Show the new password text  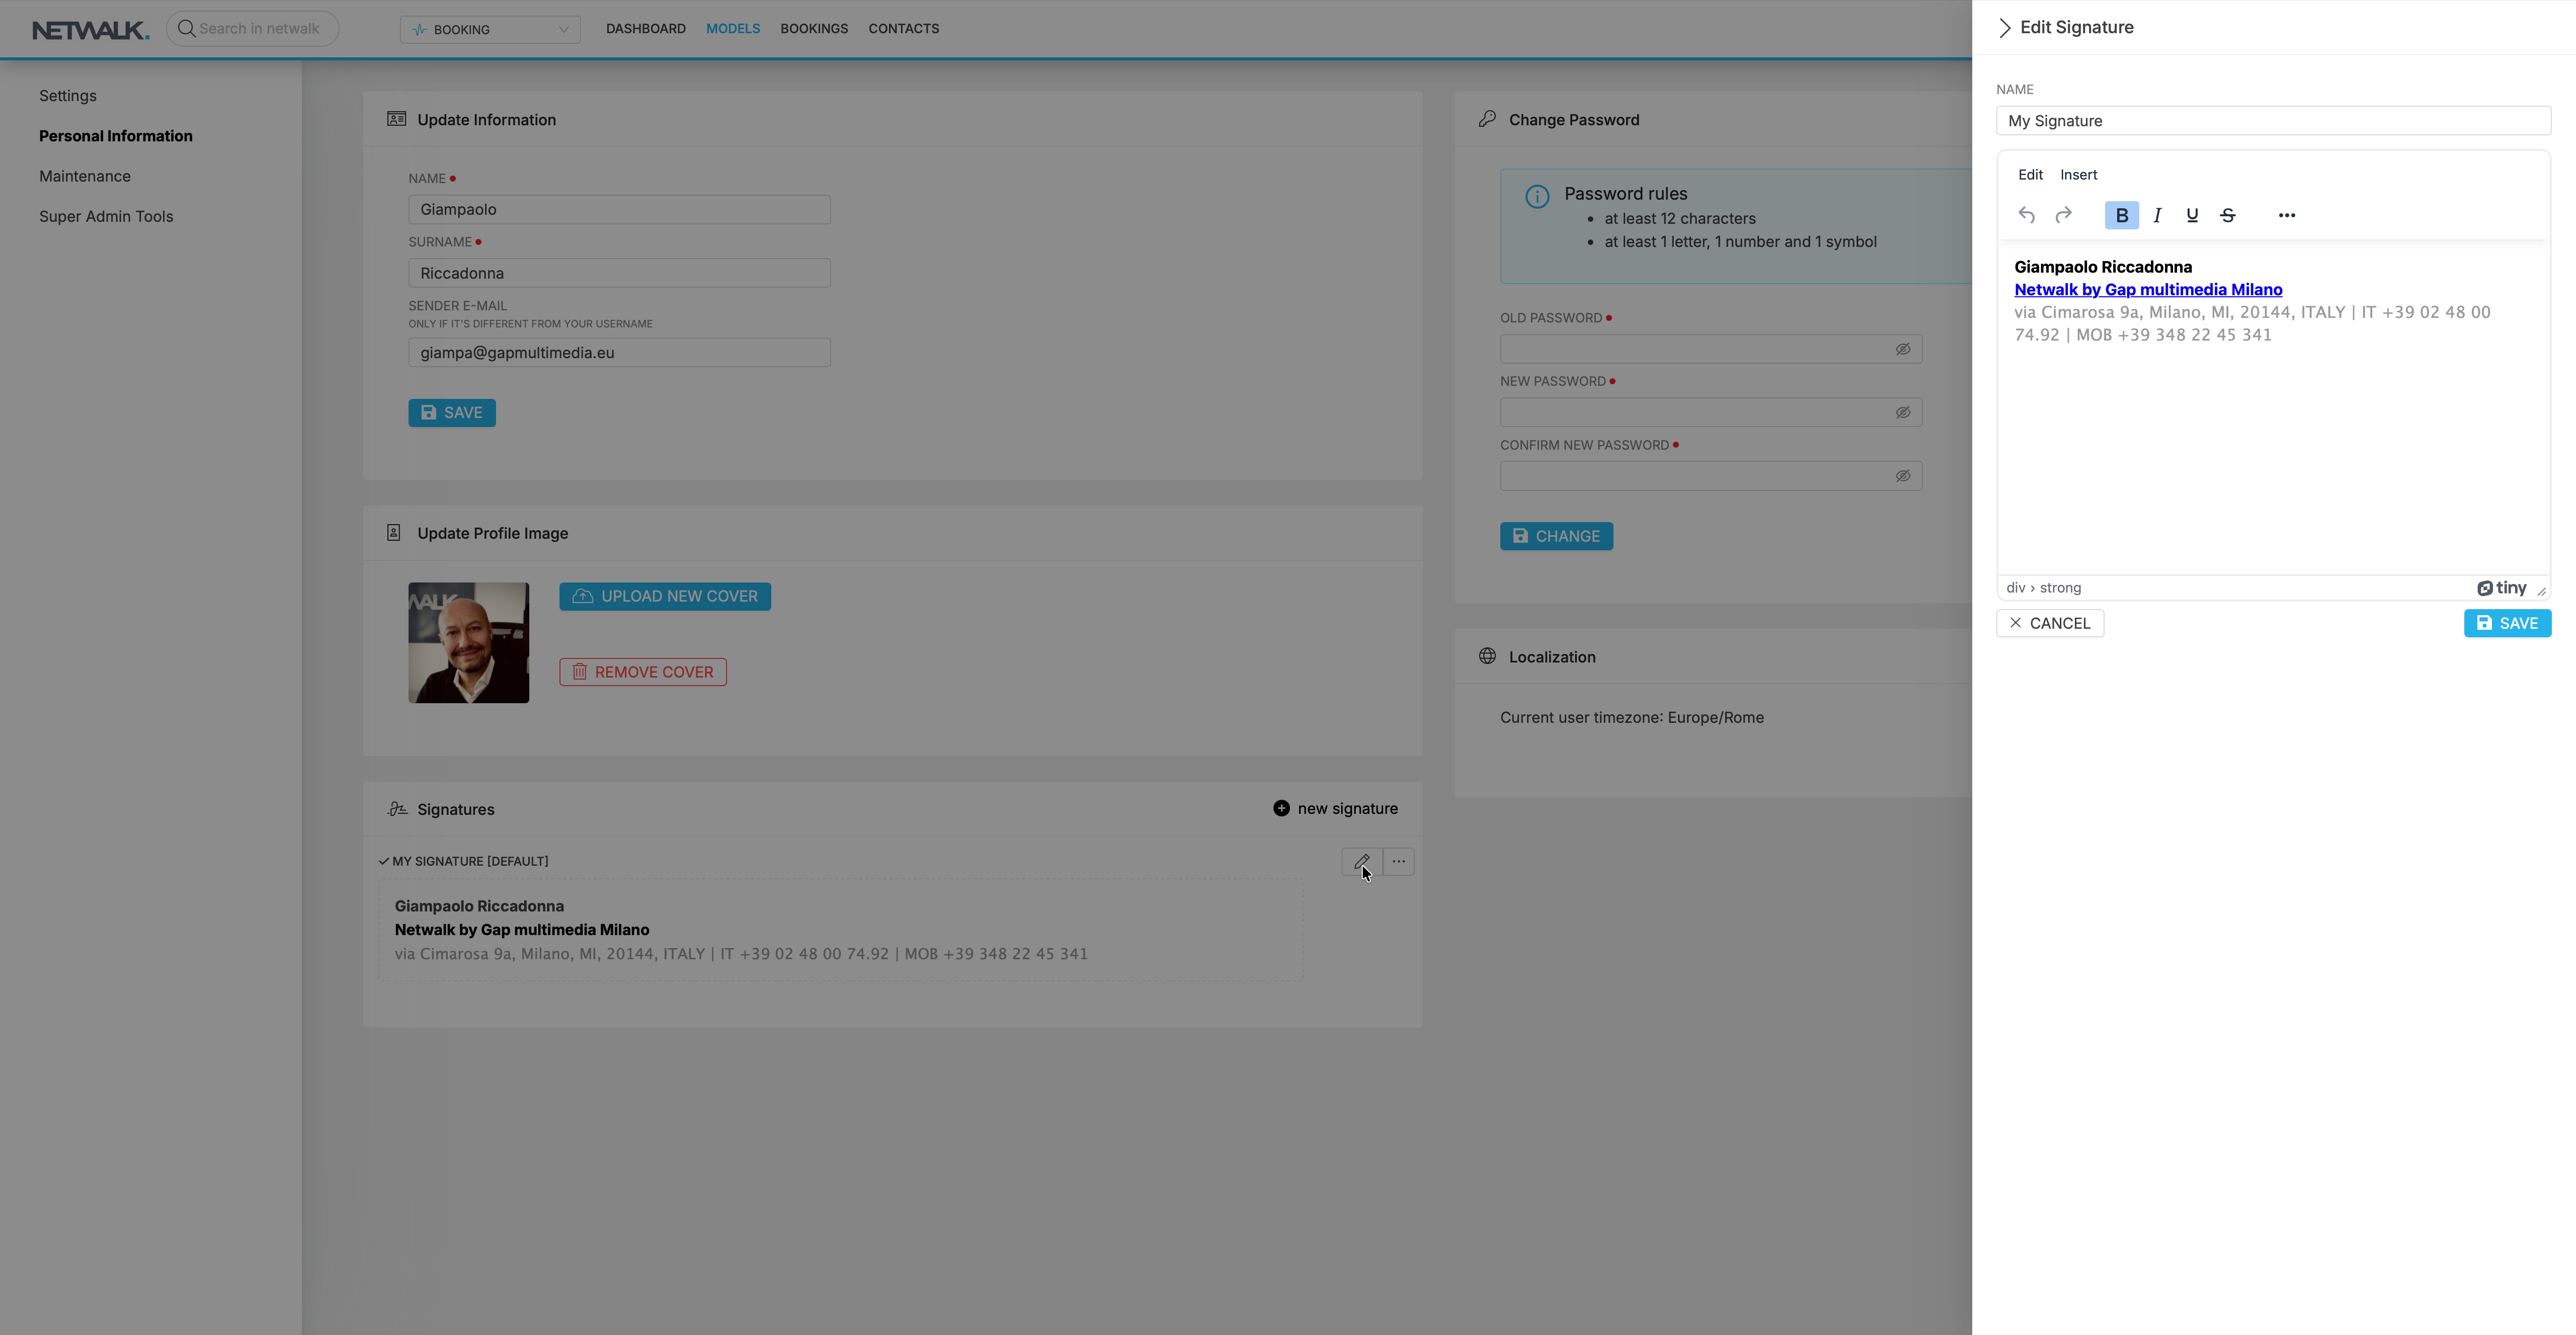[1902, 412]
